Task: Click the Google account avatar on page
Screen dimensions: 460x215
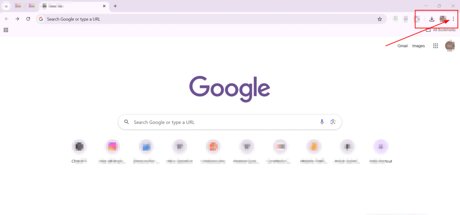Action: click(450, 46)
